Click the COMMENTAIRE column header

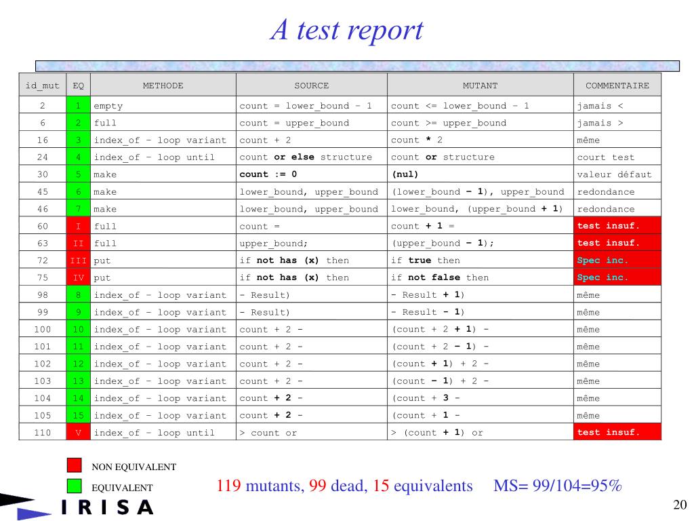coord(617,85)
